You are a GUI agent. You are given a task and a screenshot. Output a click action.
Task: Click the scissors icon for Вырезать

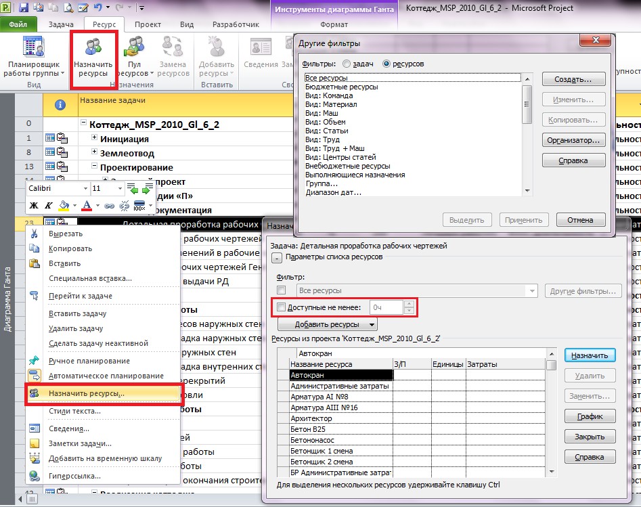tap(35, 234)
